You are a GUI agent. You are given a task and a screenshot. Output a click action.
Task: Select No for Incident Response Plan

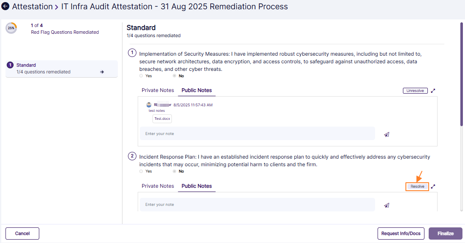click(174, 171)
